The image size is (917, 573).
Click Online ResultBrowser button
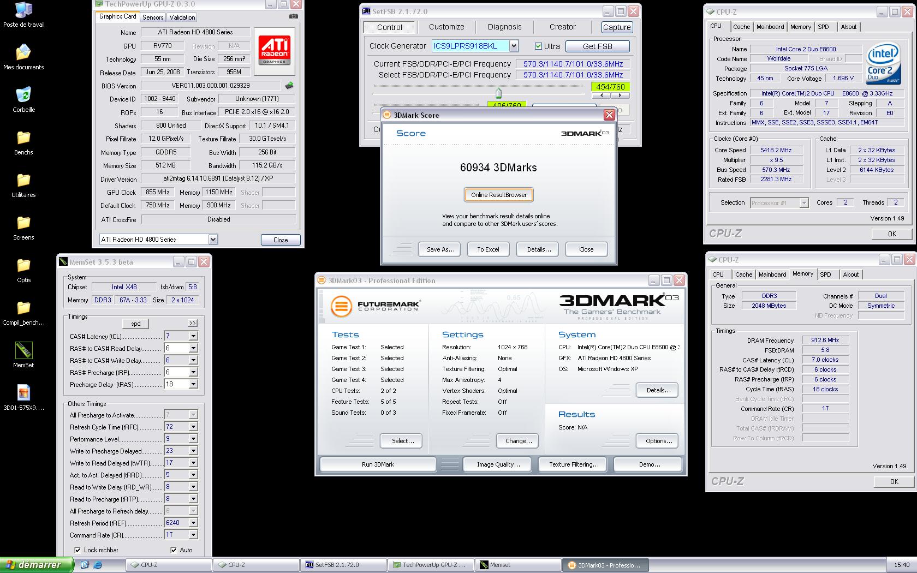(499, 195)
